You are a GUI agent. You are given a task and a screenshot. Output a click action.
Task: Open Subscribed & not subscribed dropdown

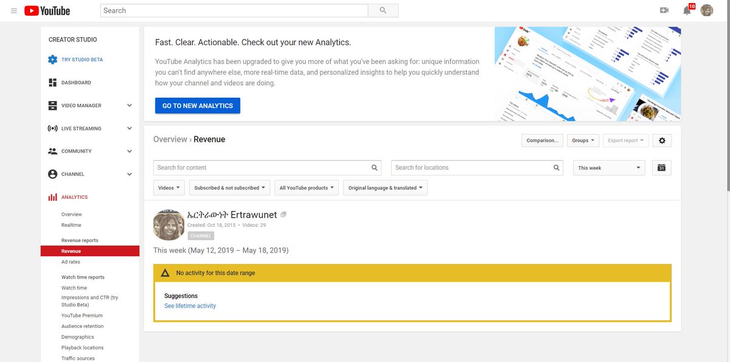click(x=230, y=188)
